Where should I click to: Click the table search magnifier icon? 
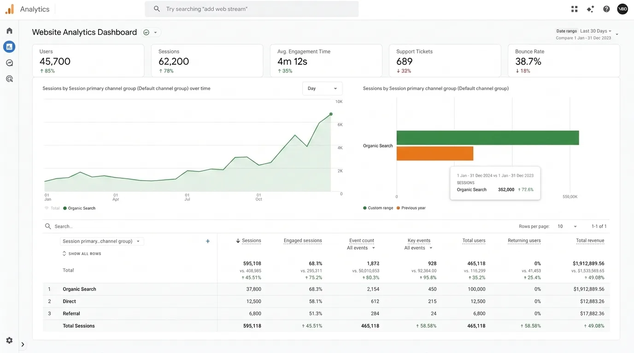pyautogui.click(x=48, y=227)
